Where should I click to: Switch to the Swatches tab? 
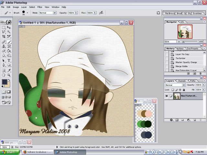click(x=197, y=14)
